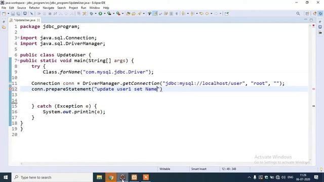The width and height of the screenshot is (324, 182).
Task: Open the Back history dropdown arrow
Action: point(211,14)
